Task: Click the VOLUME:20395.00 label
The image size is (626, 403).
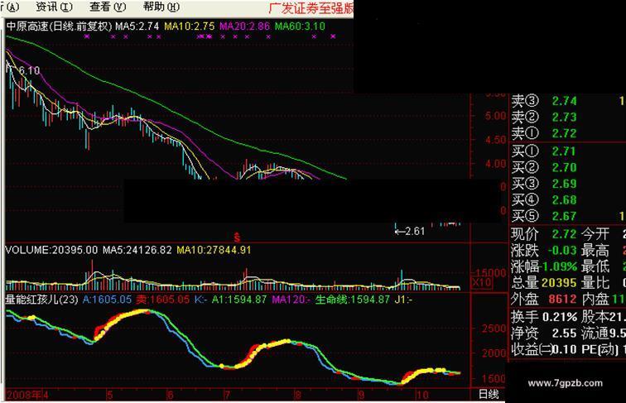Action: click(x=51, y=250)
